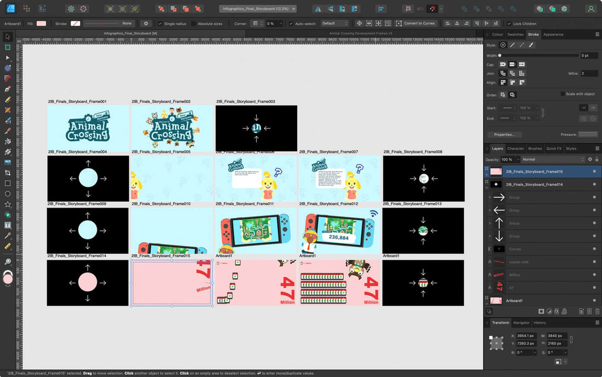Open stroke Properties button
This screenshot has height=377, width=602.
point(504,134)
